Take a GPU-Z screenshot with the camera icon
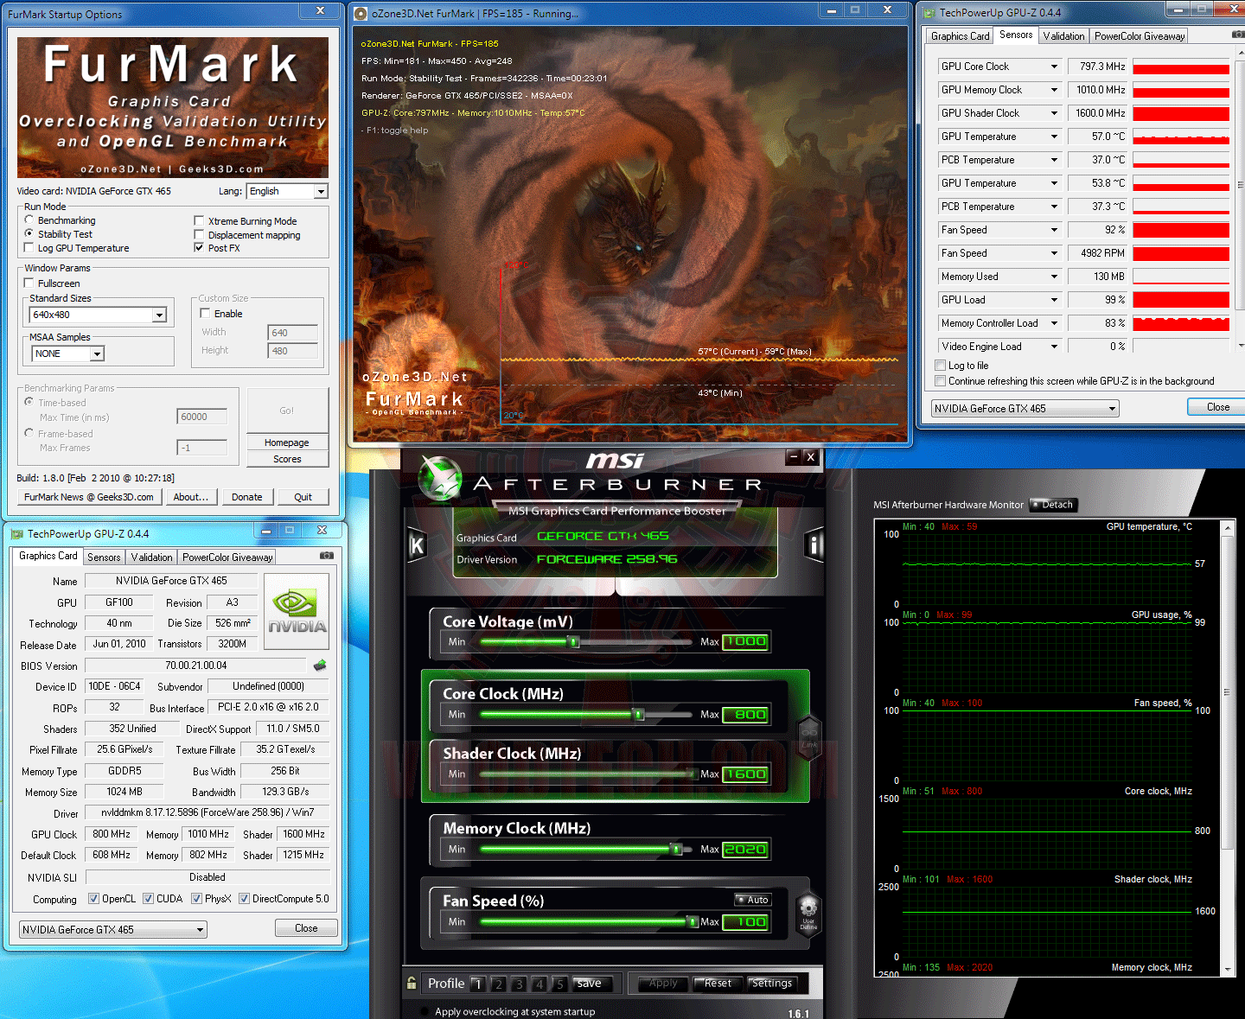Screen dimensions: 1245x1019 tap(327, 556)
